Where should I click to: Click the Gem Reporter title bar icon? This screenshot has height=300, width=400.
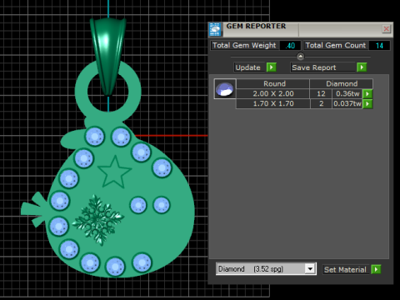215,29
